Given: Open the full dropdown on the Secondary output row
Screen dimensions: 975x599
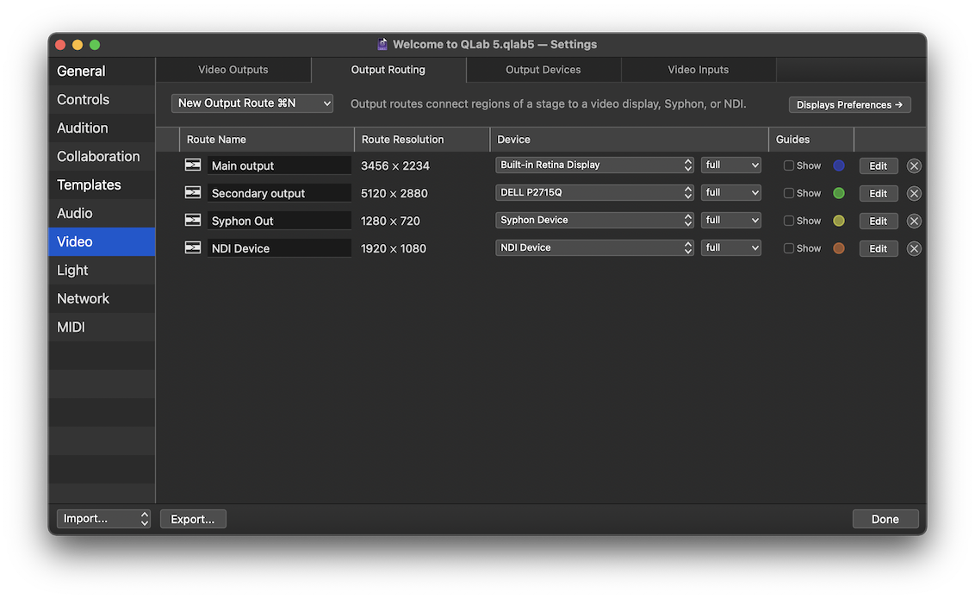Looking at the screenshot, I should pos(730,192).
